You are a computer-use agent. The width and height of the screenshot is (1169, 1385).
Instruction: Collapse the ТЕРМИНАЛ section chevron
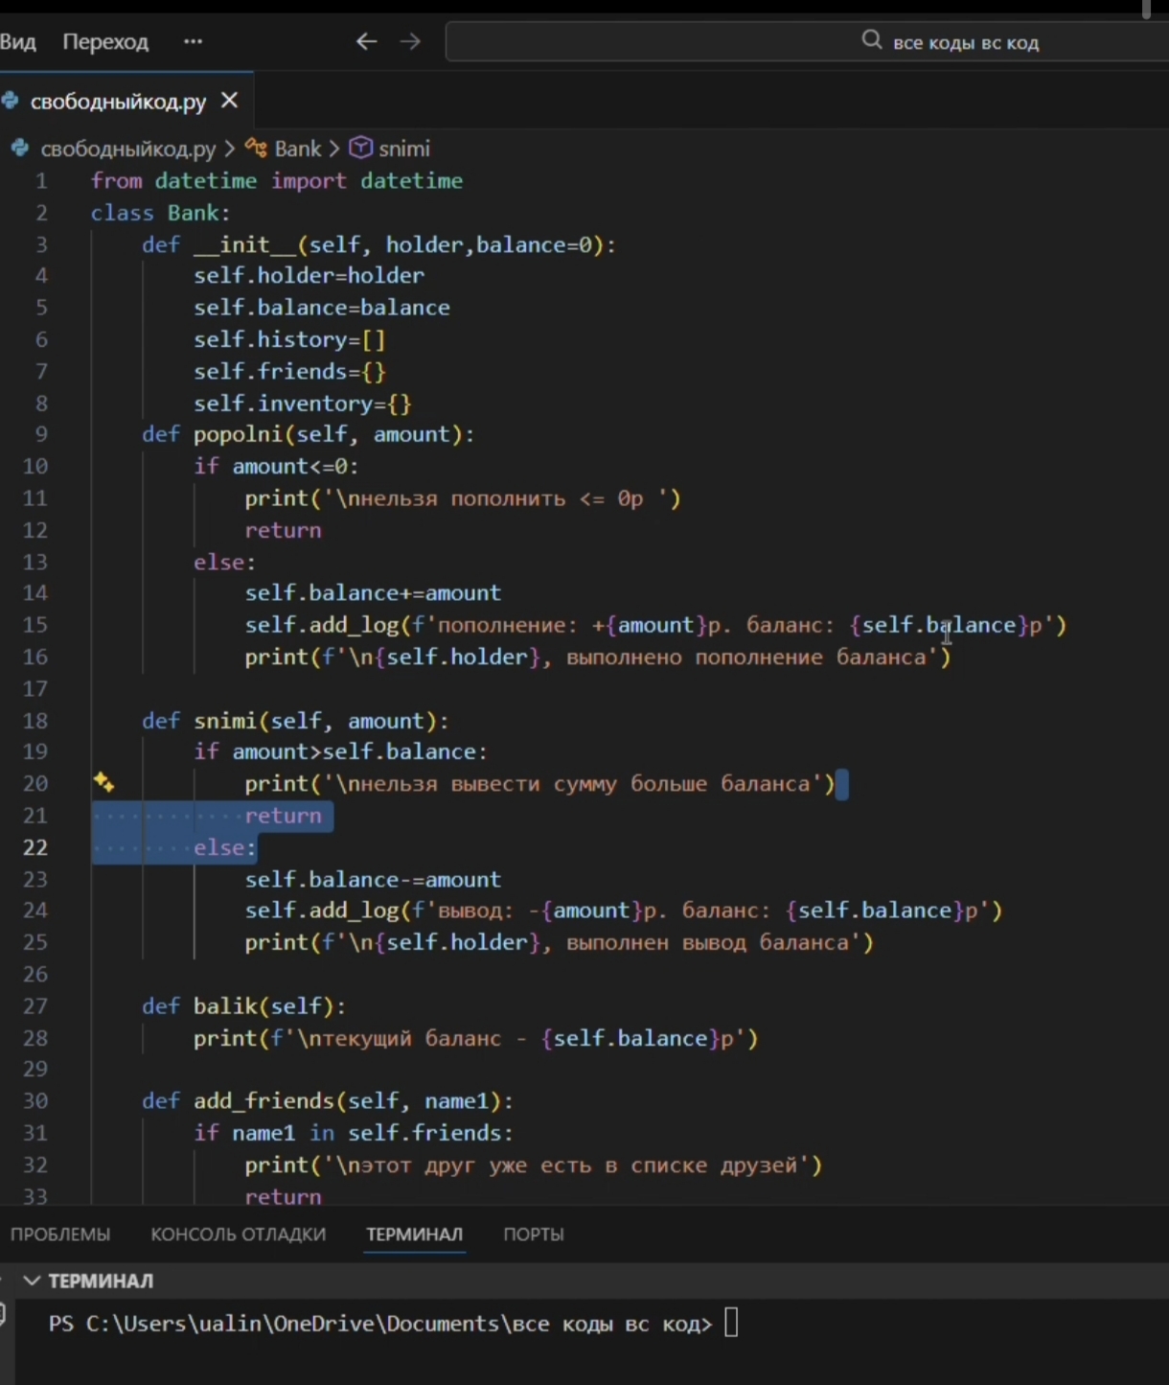point(31,1281)
